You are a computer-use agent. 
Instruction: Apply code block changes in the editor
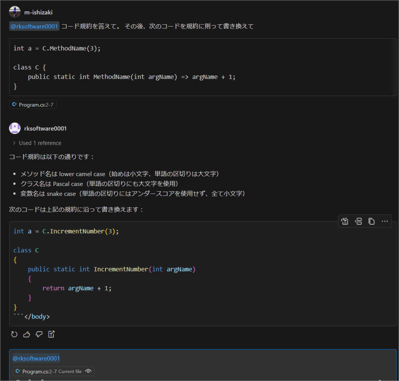(344, 221)
